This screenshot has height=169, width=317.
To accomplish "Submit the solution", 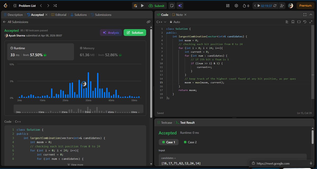I will tap(157, 6).
